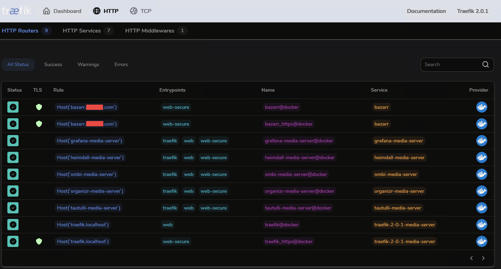Click the Traefik 2.0.1 version label

point(472,11)
